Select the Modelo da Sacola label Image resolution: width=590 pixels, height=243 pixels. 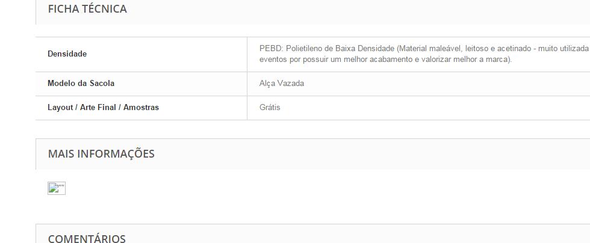coord(81,83)
